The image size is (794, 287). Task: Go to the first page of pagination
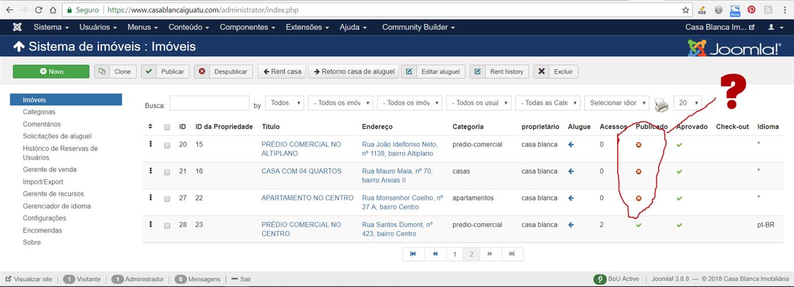413,254
